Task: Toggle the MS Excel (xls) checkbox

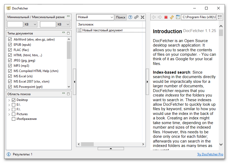Action: 10,76
